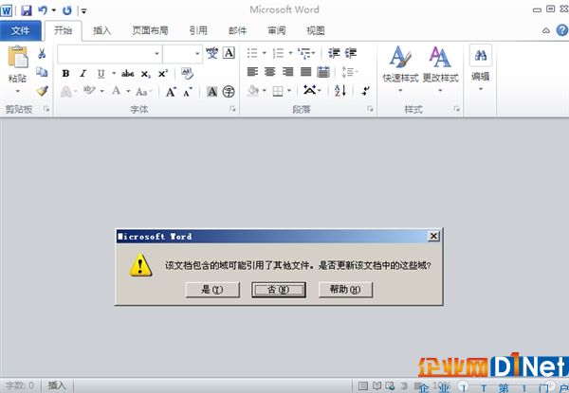This screenshot has width=569, height=393.
Task: Switch to the 审阅 ribbon tab
Action: point(277,31)
